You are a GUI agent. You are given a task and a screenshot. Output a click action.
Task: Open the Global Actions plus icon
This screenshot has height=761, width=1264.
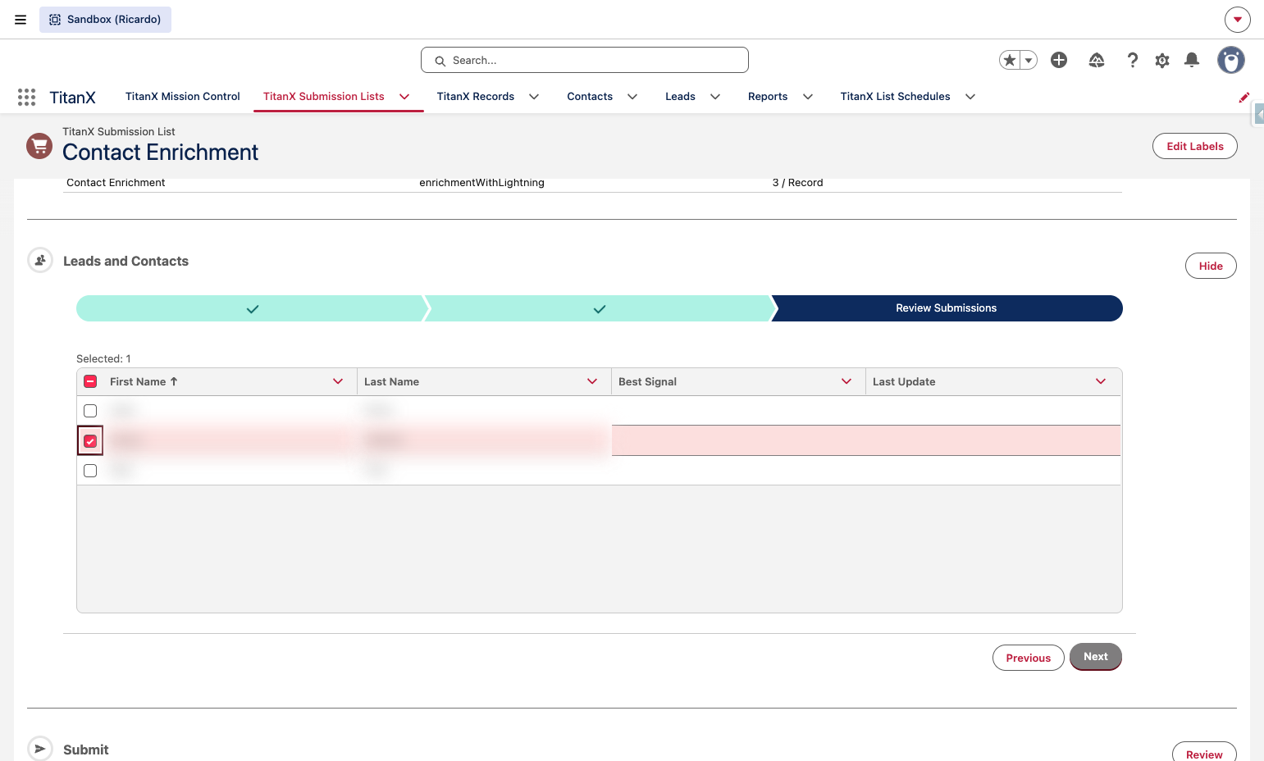click(x=1059, y=60)
